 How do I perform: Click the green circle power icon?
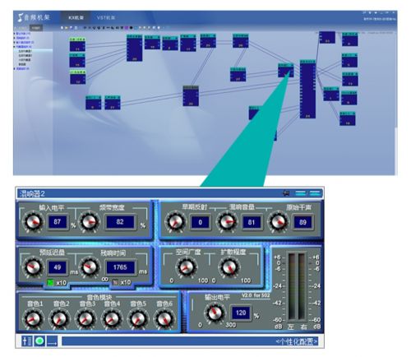point(39,341)
